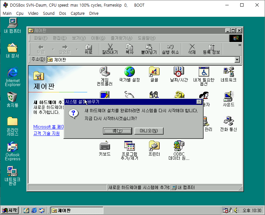The image size is (265, 215).
Task: Open DOSBox Sound menu
Action: click(x=49, y=13)
